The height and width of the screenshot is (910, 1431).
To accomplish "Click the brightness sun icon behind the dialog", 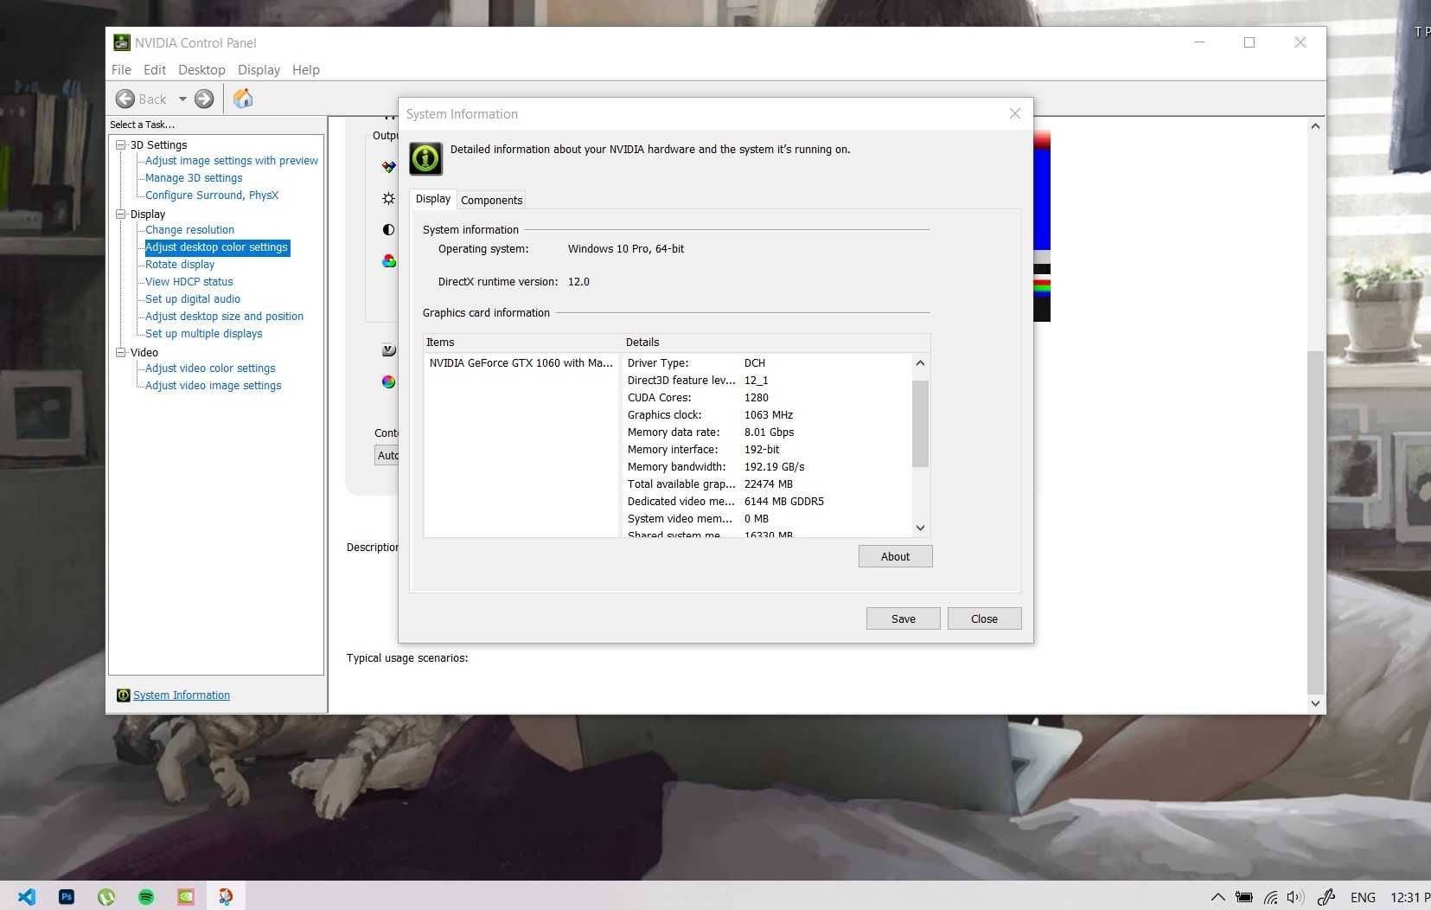I will coord(389,198).
